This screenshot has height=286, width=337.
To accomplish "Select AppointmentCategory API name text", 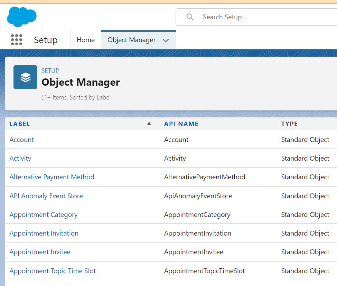I will pos(197,214).
